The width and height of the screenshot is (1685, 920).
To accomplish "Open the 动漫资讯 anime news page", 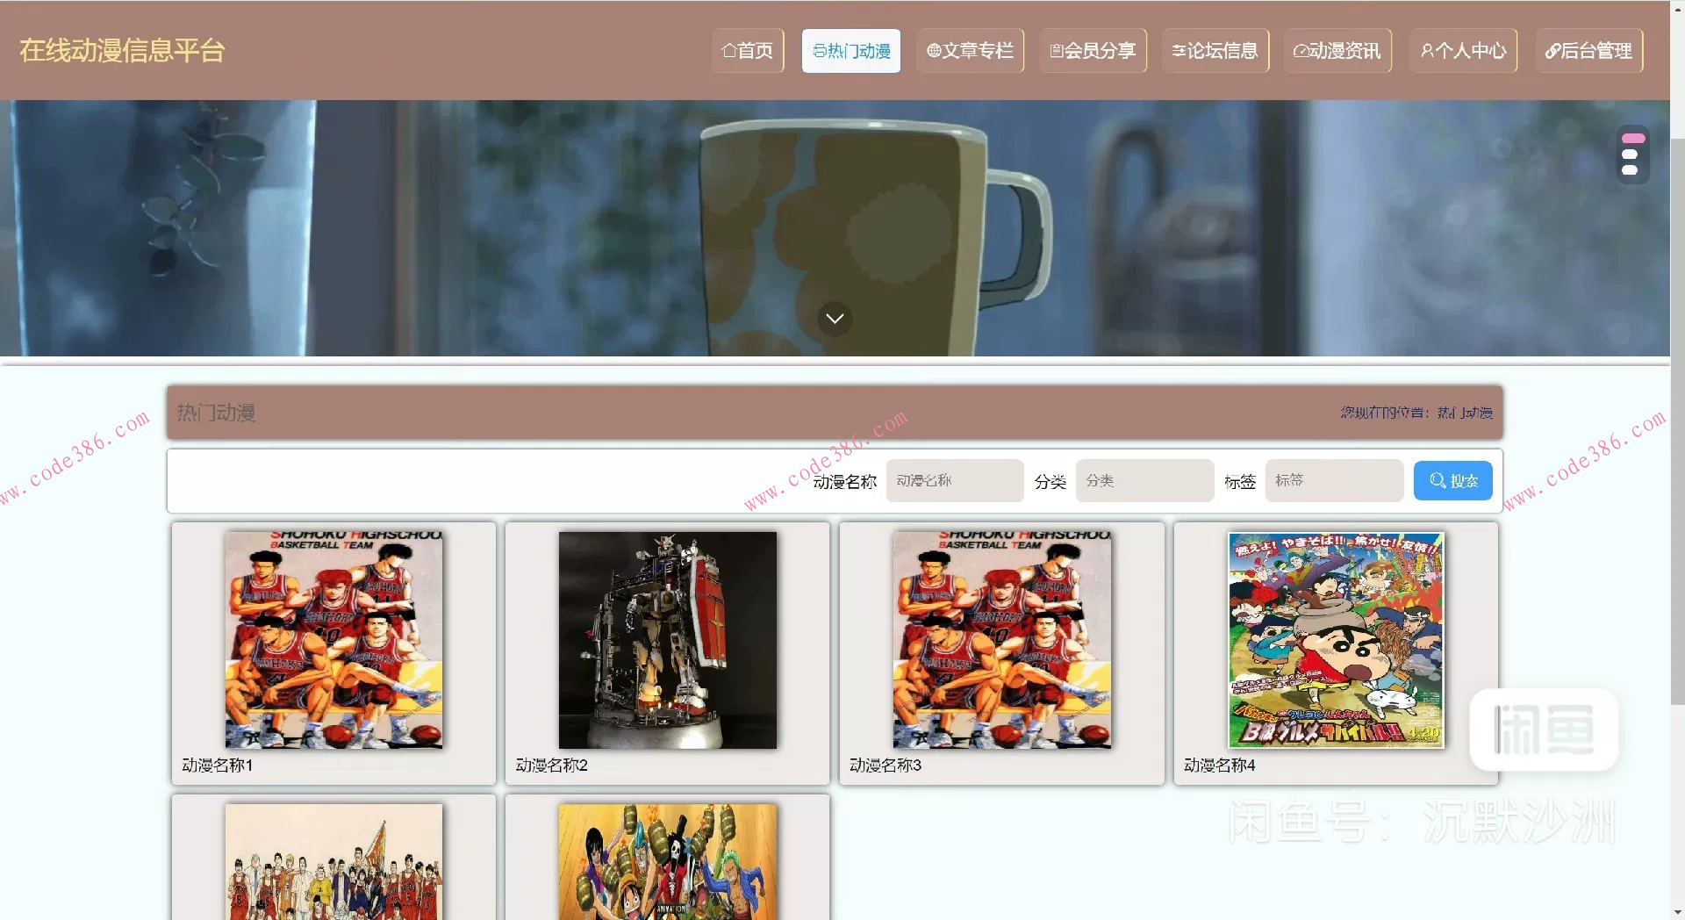I will (1337, 51).
